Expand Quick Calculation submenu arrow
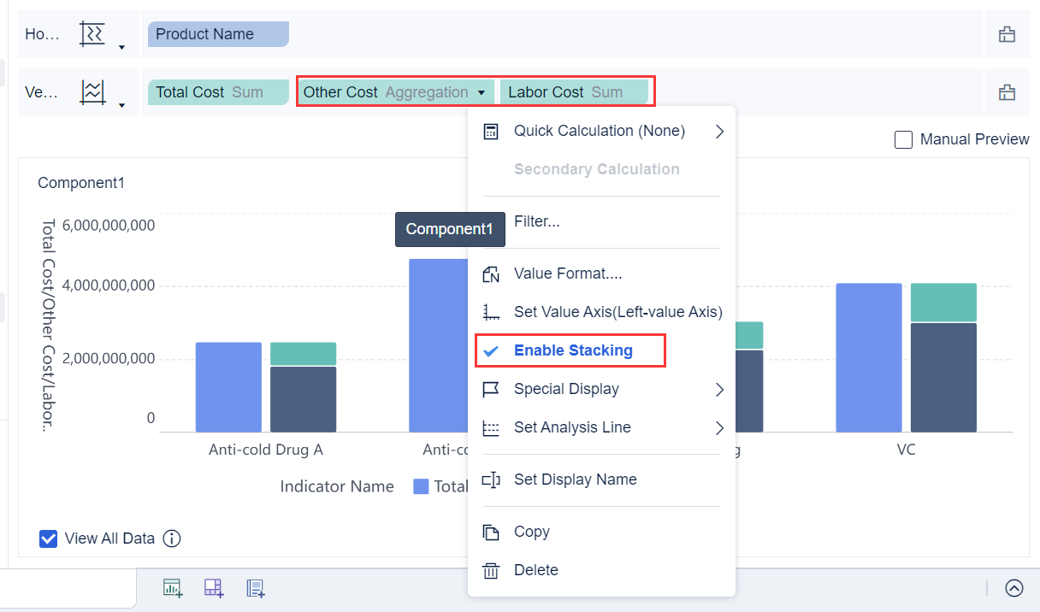Image resolution: width=1040 pixels, height=612 pixels. coord(719,131)
